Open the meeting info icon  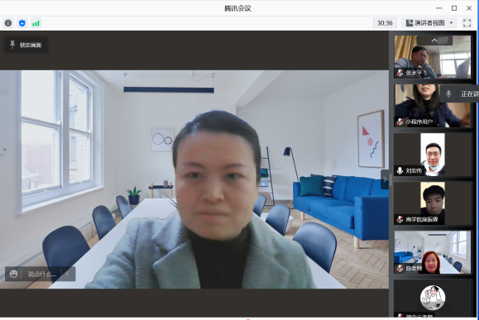click(x=8, y=23)
